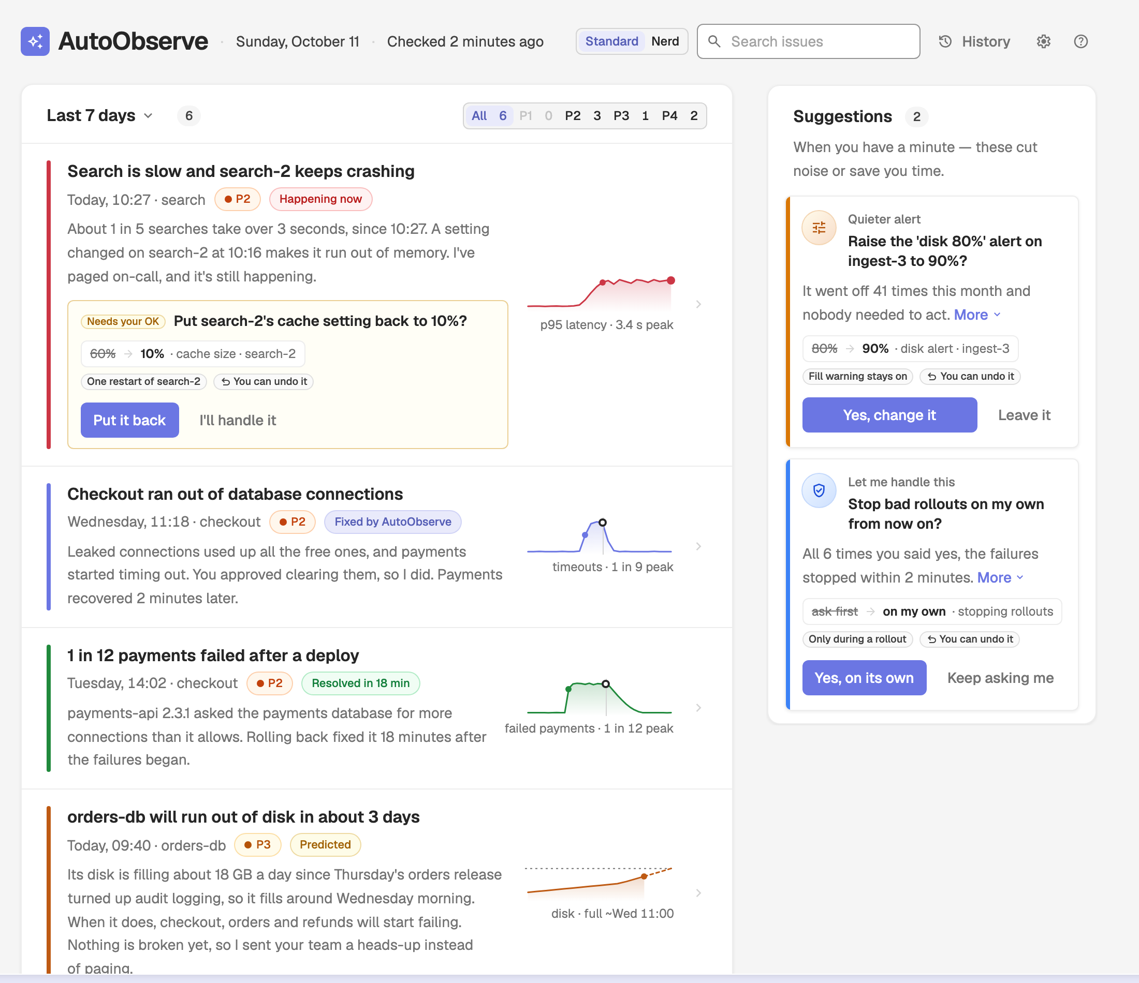Click the History clock icon
Image resolution: width=1139 pixels, height=983 pixels.
click(x=945, y=42)
